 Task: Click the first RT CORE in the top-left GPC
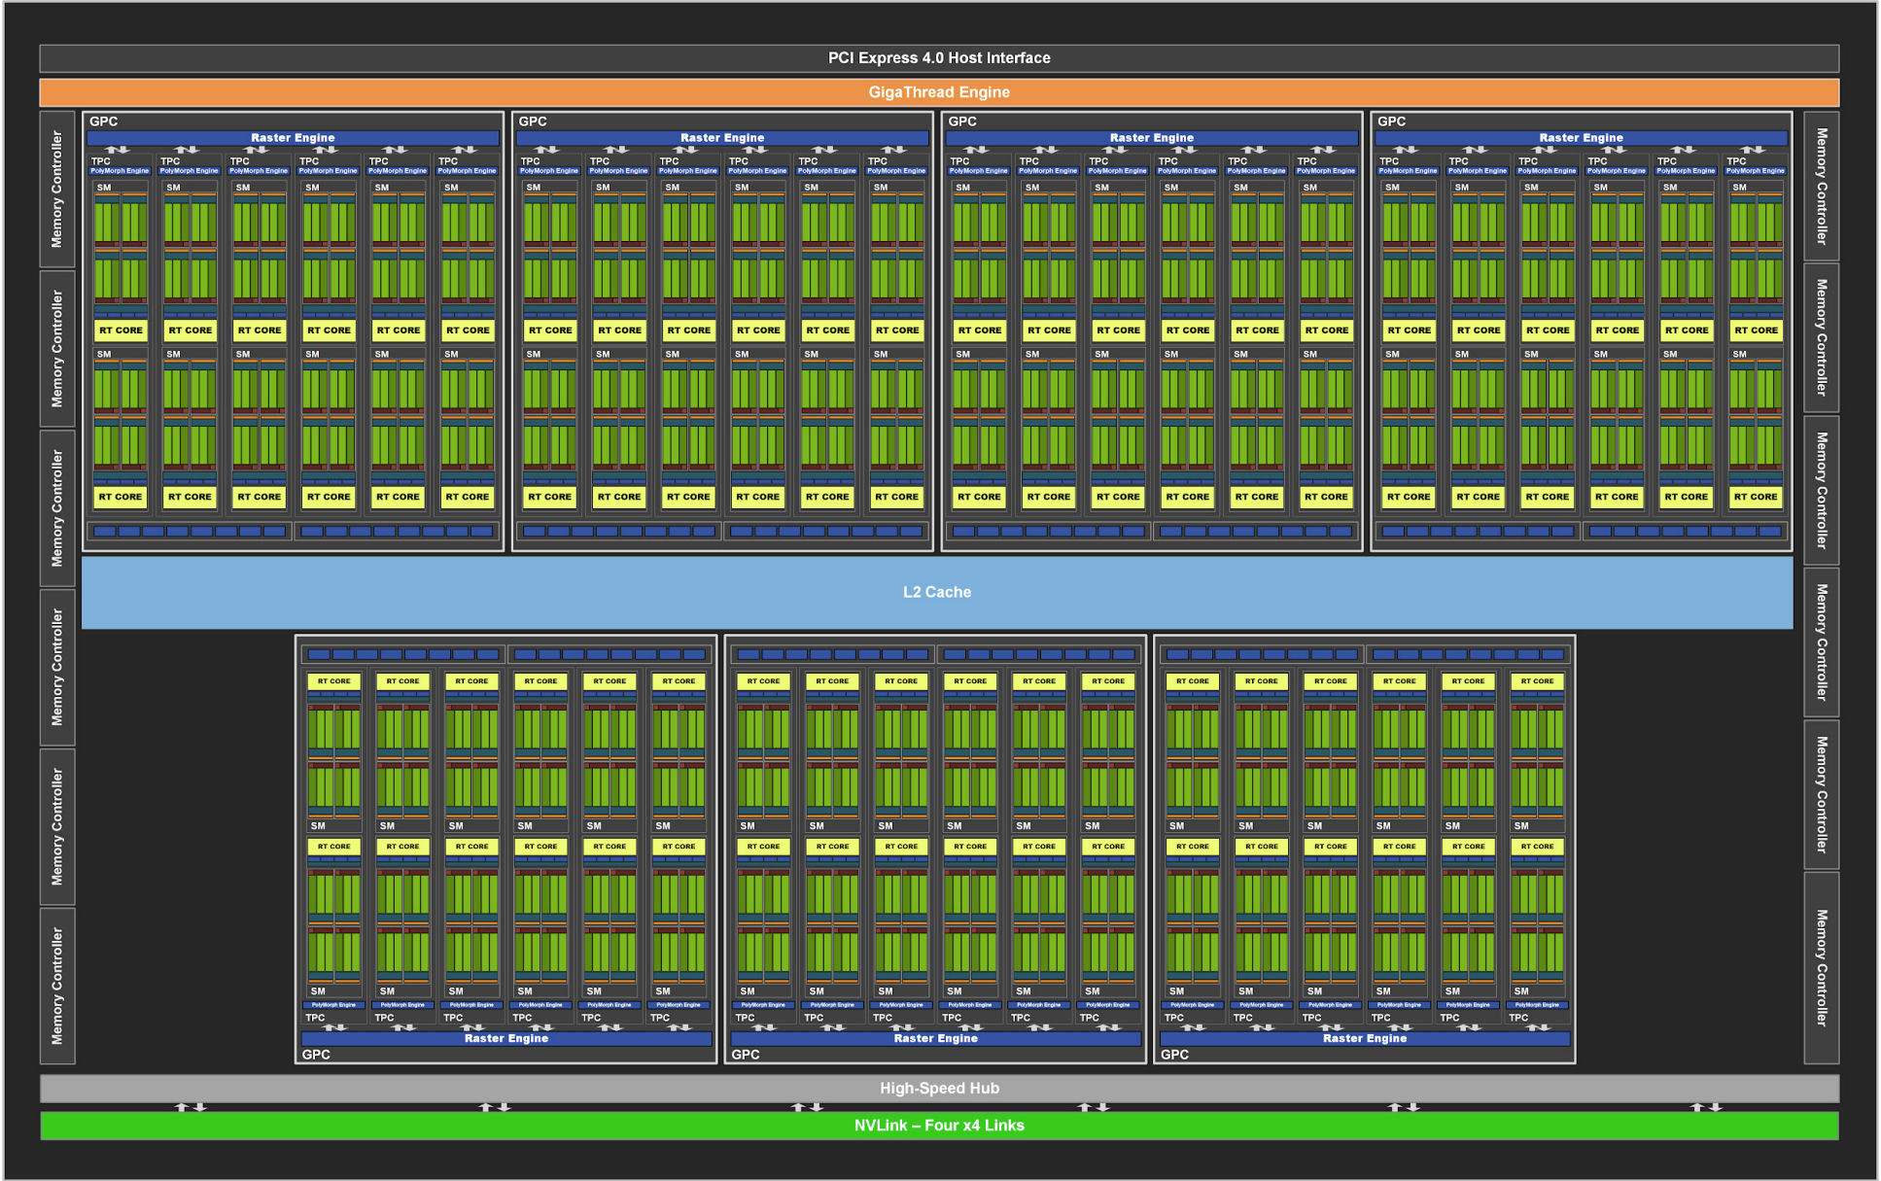pyautogui.click(x=121, y=330)
